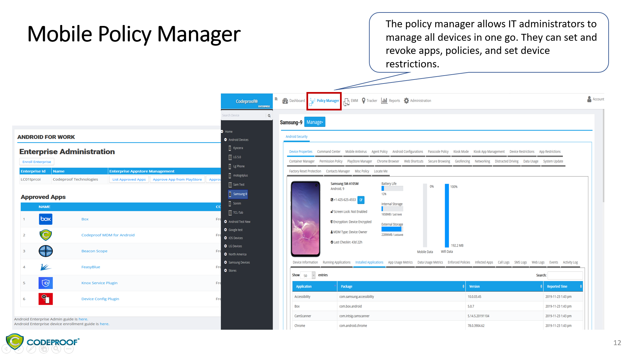Click the Box app icon

coord(45,219)
